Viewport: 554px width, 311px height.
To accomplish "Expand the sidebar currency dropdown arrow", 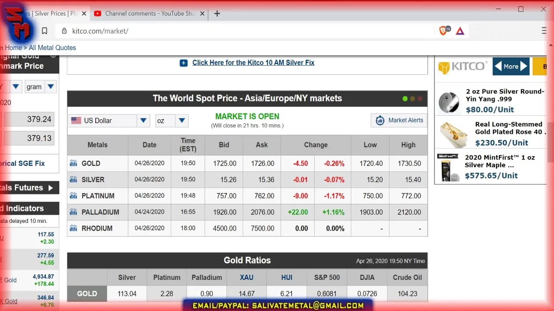I will pos(16,86).
